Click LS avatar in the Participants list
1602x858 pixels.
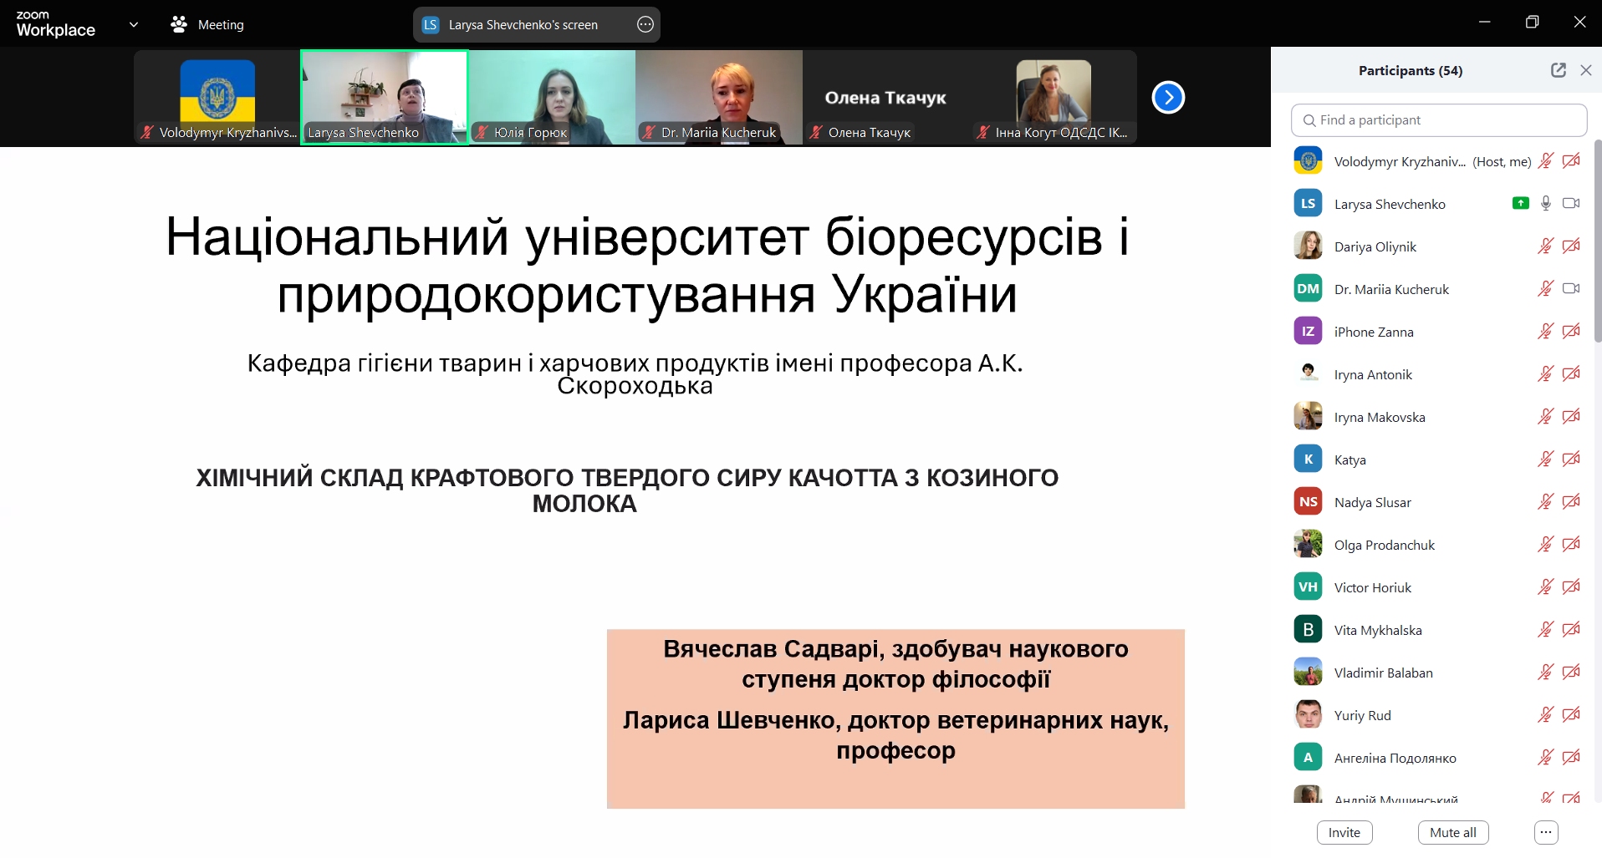click(1308, 203)
